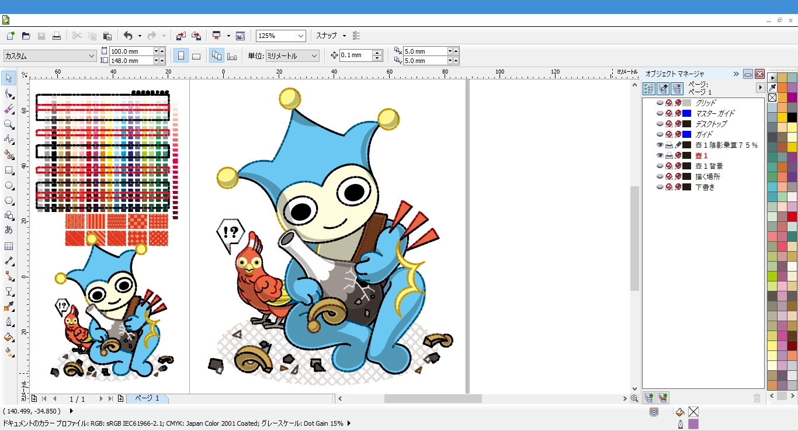The width and height of the screenshot is (798, 431).
Task: Select the Polygon tool
Action: pos(9,201)
